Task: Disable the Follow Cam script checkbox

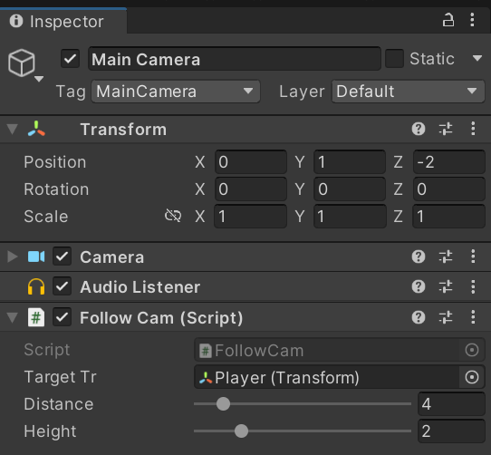Action: pos(62,317)
